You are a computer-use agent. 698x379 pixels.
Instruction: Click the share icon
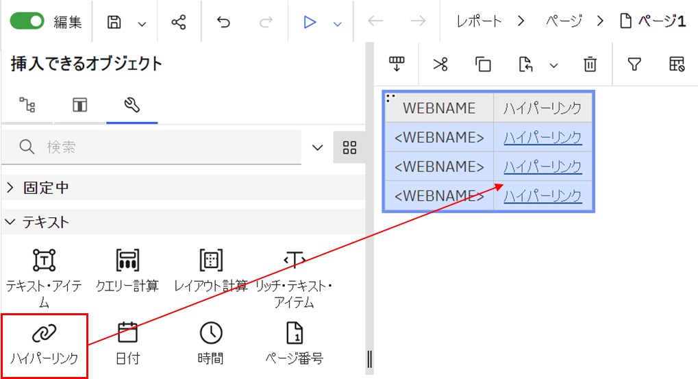pos(179,22)
